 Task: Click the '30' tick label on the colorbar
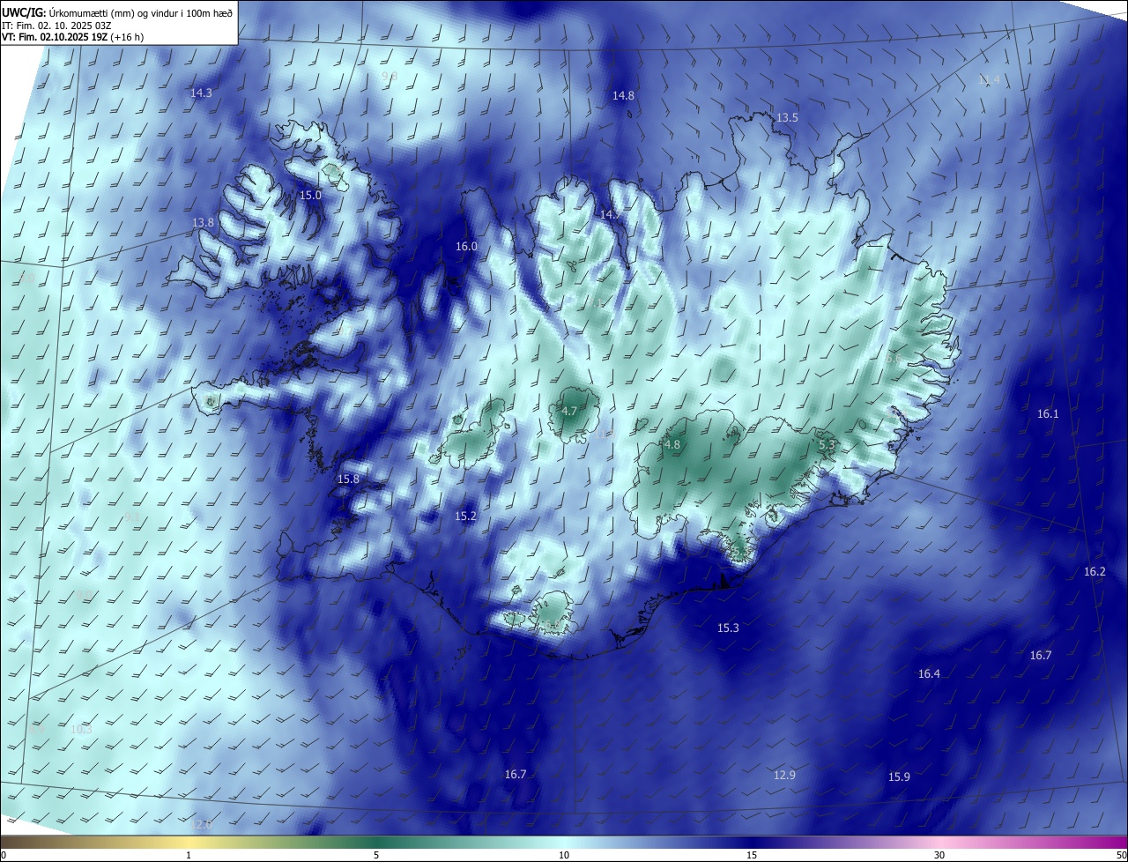(x=939, y=855)
